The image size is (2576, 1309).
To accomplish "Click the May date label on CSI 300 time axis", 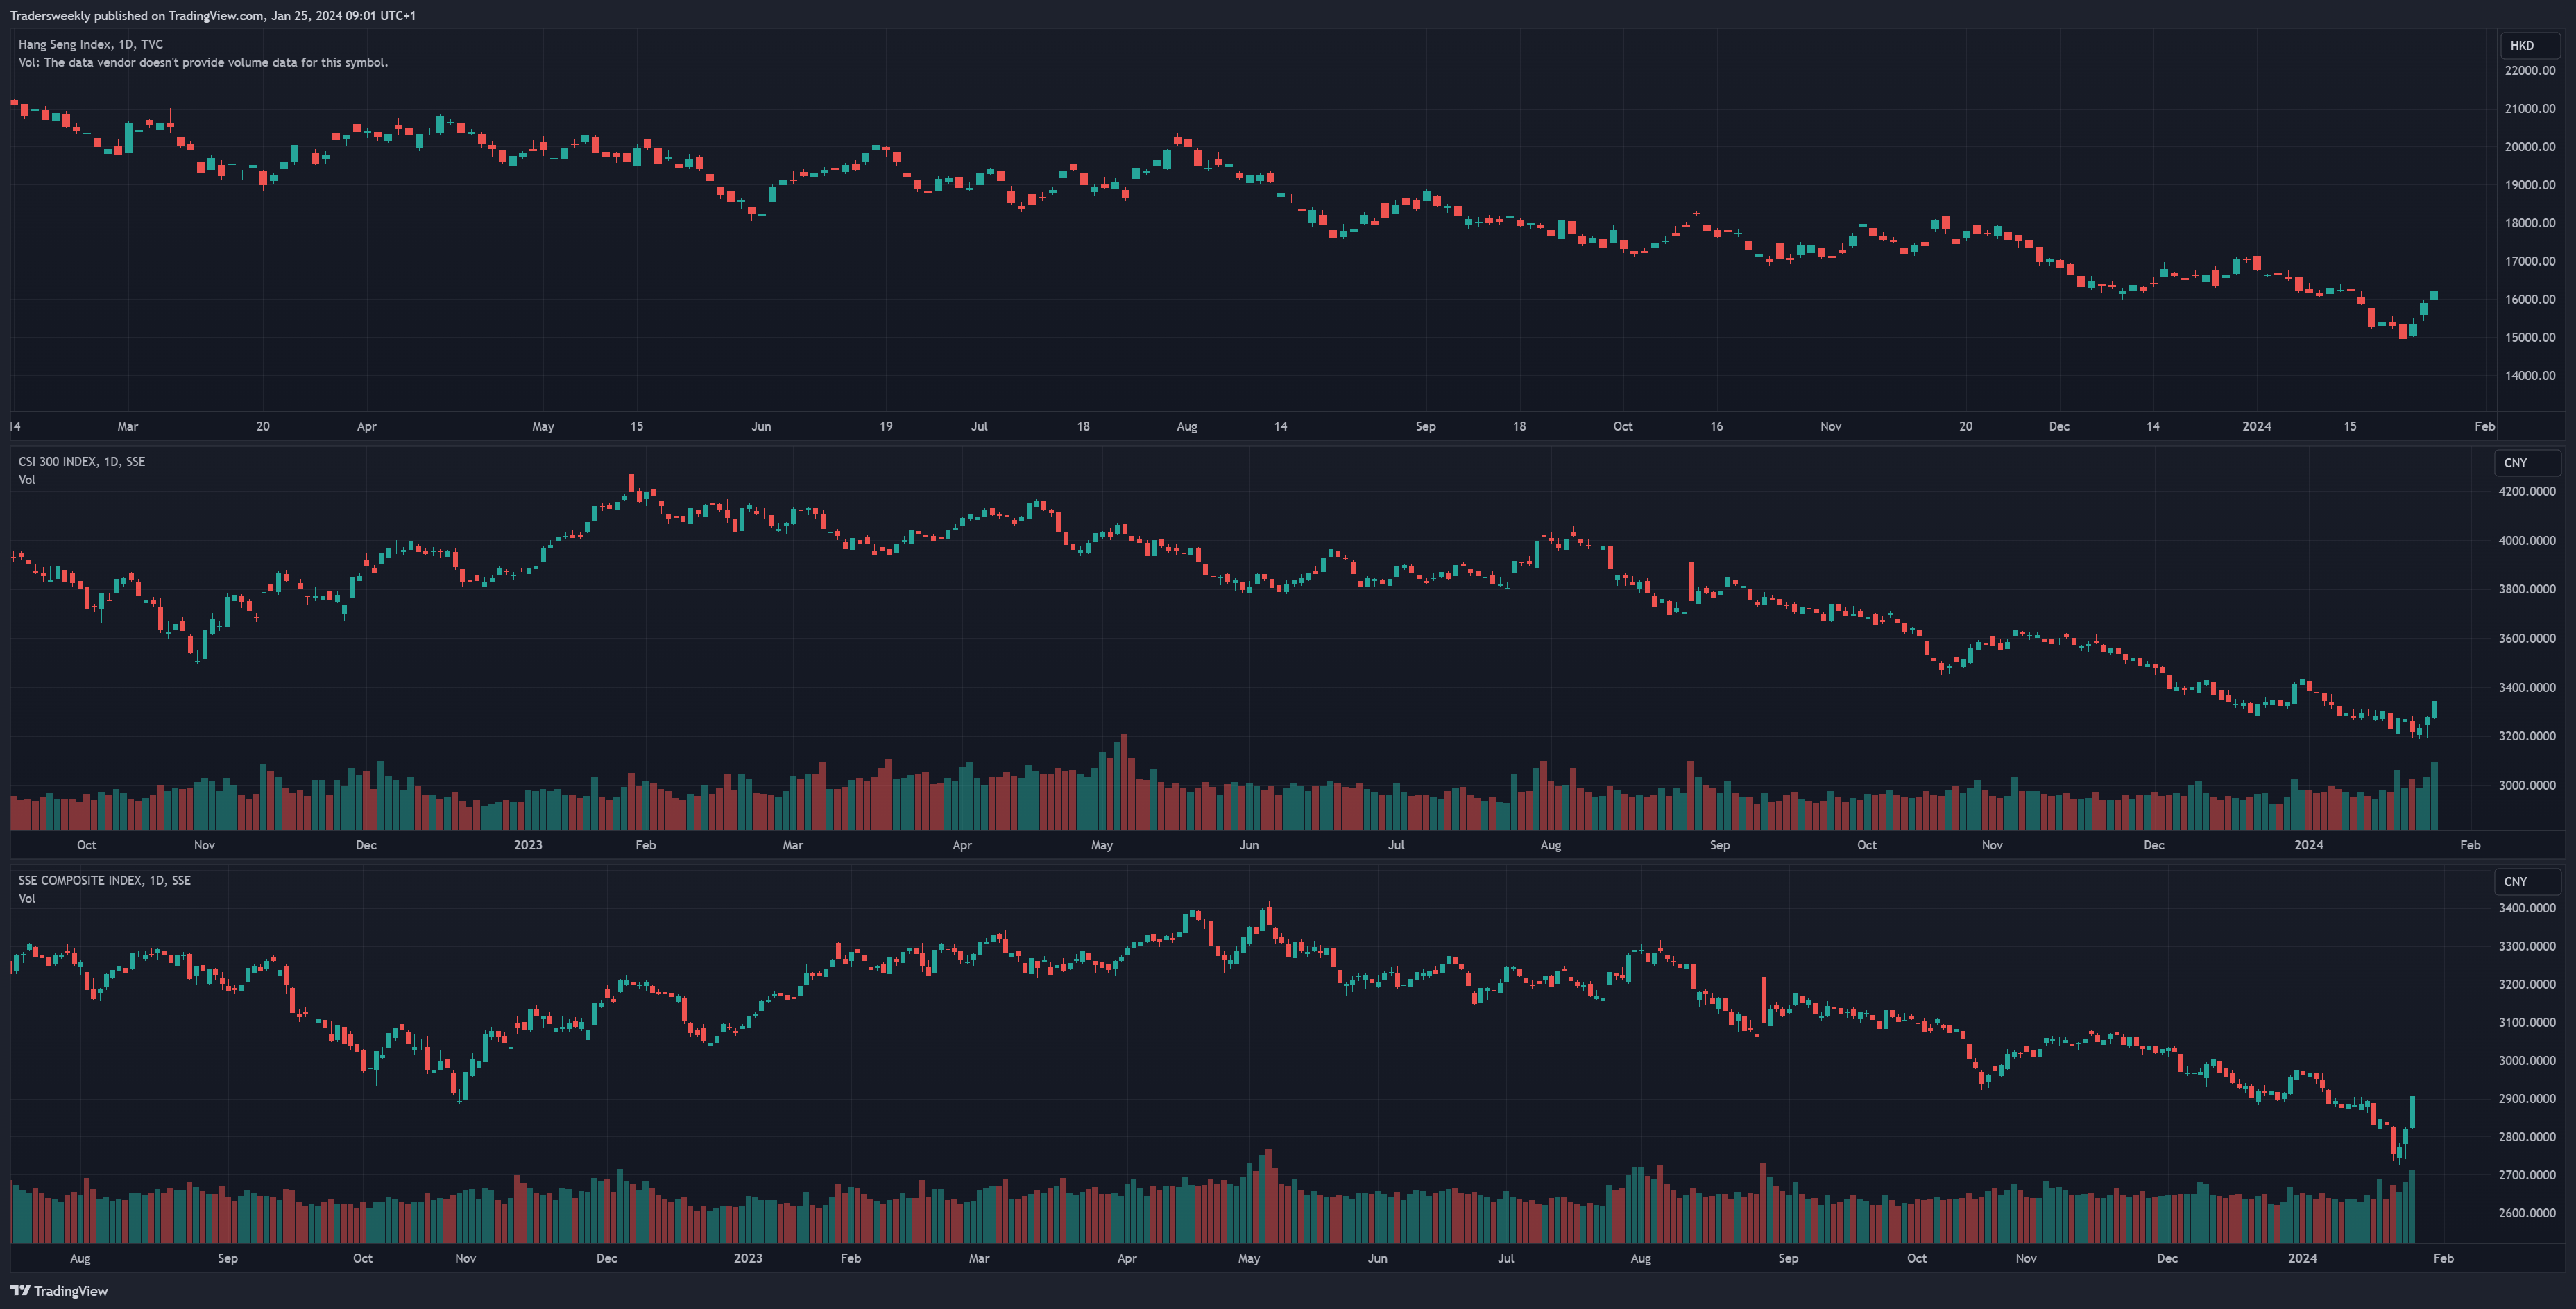I will (x=1102, y=845).
